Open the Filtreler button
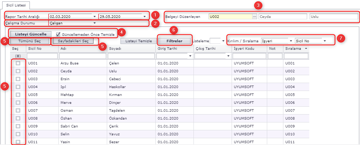This screenshot has width=360, height=145. (175, 41)
